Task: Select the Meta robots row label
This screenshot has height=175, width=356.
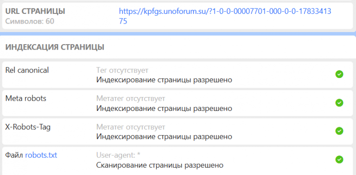Action: coord(25,98)
